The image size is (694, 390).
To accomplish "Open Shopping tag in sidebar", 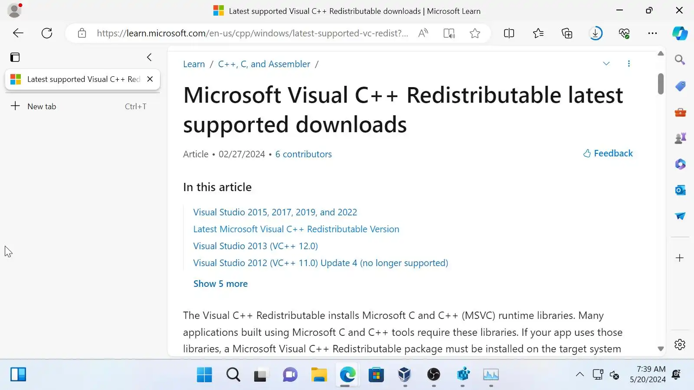I will click(680, 86).
